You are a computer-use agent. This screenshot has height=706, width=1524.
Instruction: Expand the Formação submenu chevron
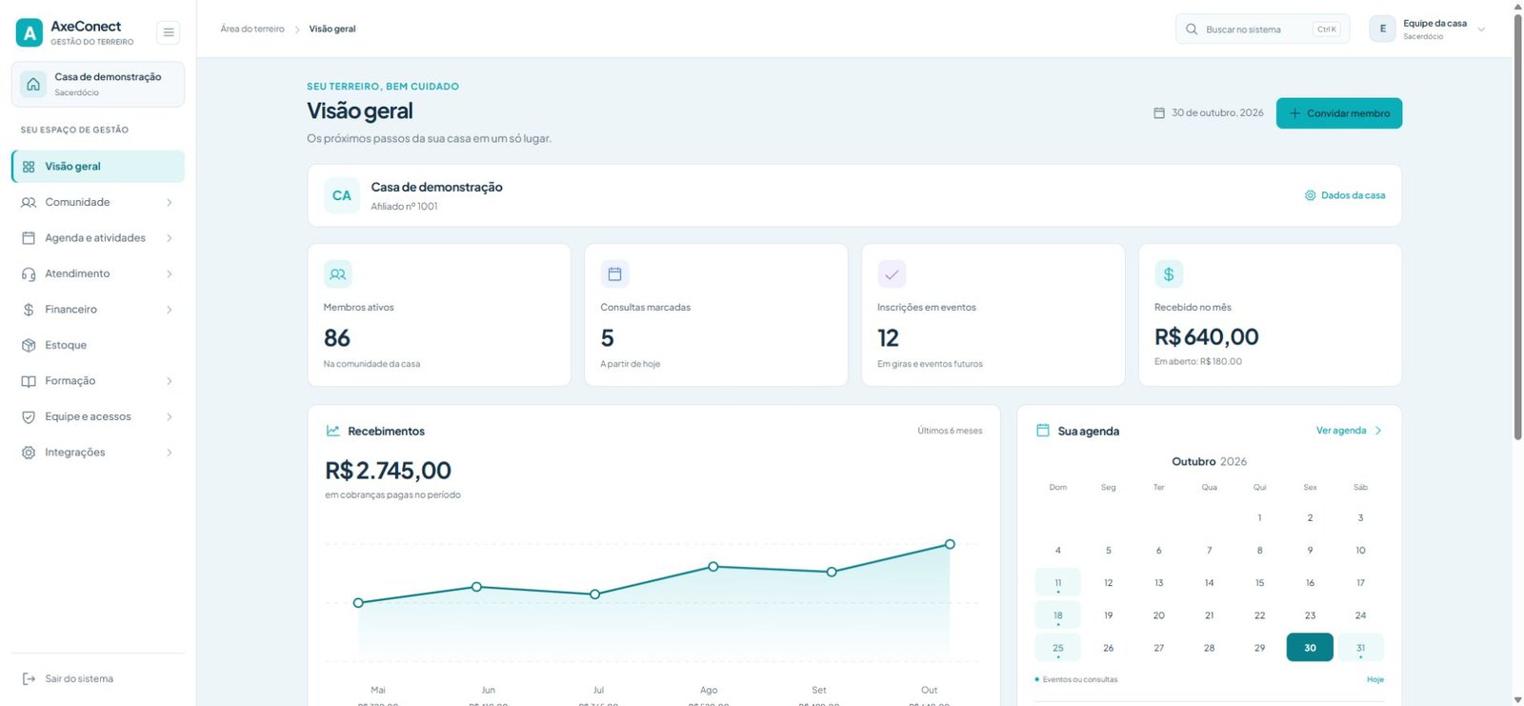tap(170, 381)
